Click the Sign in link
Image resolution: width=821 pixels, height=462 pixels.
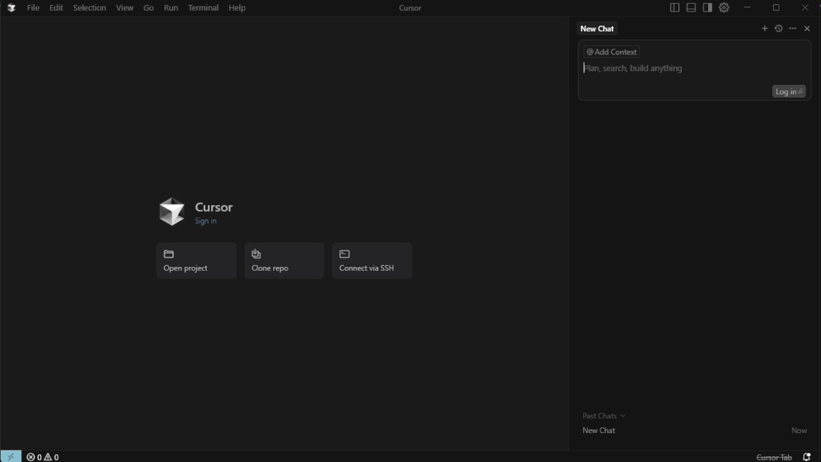click(x=206, y=221)
